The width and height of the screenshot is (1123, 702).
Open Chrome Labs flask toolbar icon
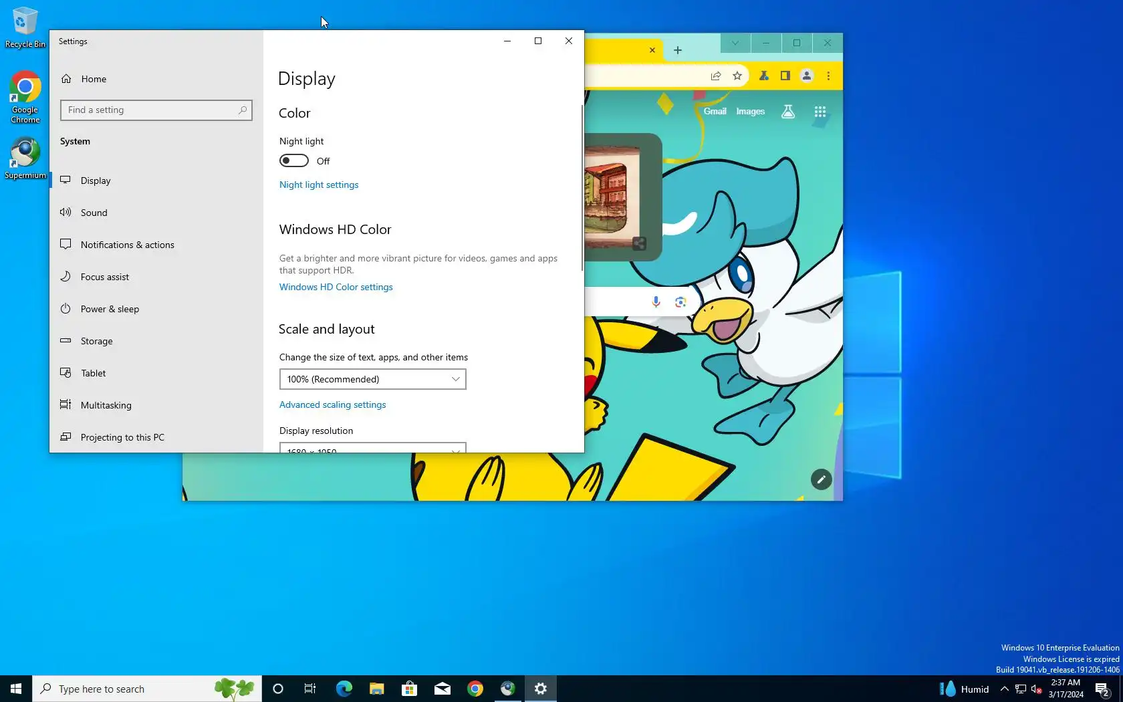tap(764, 76)
